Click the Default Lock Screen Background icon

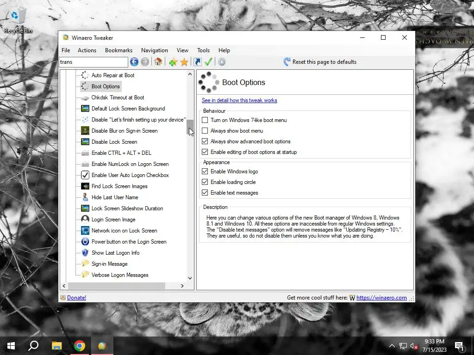click(85, 109)
